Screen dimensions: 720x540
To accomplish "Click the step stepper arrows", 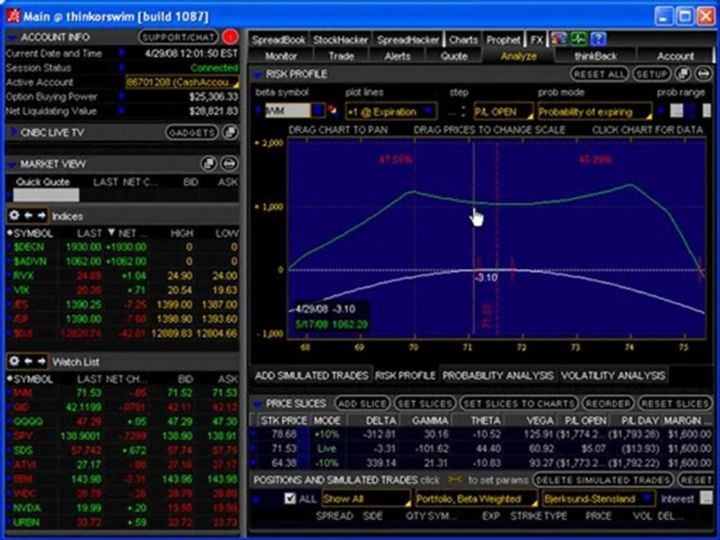I will coord(463,111).
